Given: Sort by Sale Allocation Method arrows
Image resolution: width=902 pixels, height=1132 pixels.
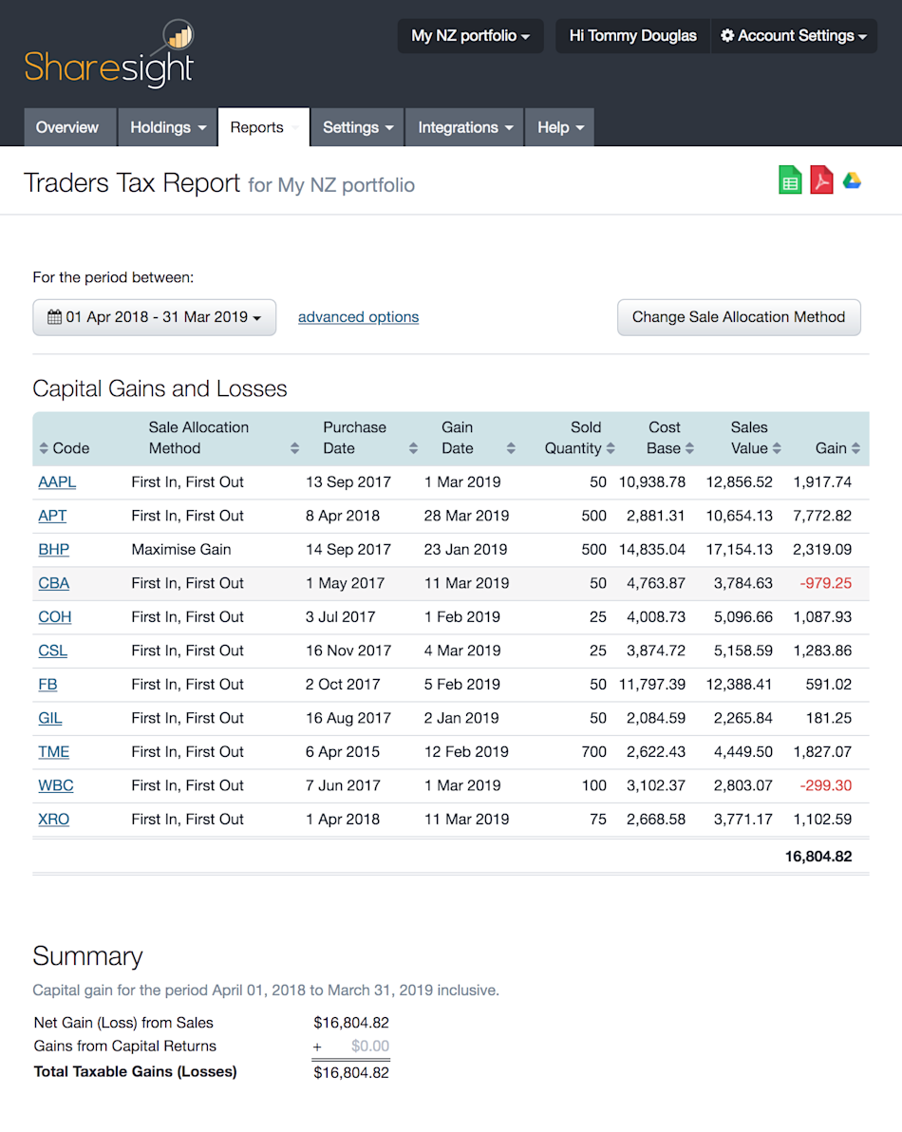Looking at the screenshot, I should click(294, 448).
